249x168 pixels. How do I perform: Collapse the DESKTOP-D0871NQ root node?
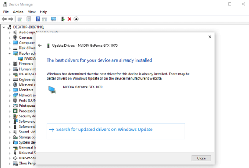pyautogui.click(x=4, y=27)
